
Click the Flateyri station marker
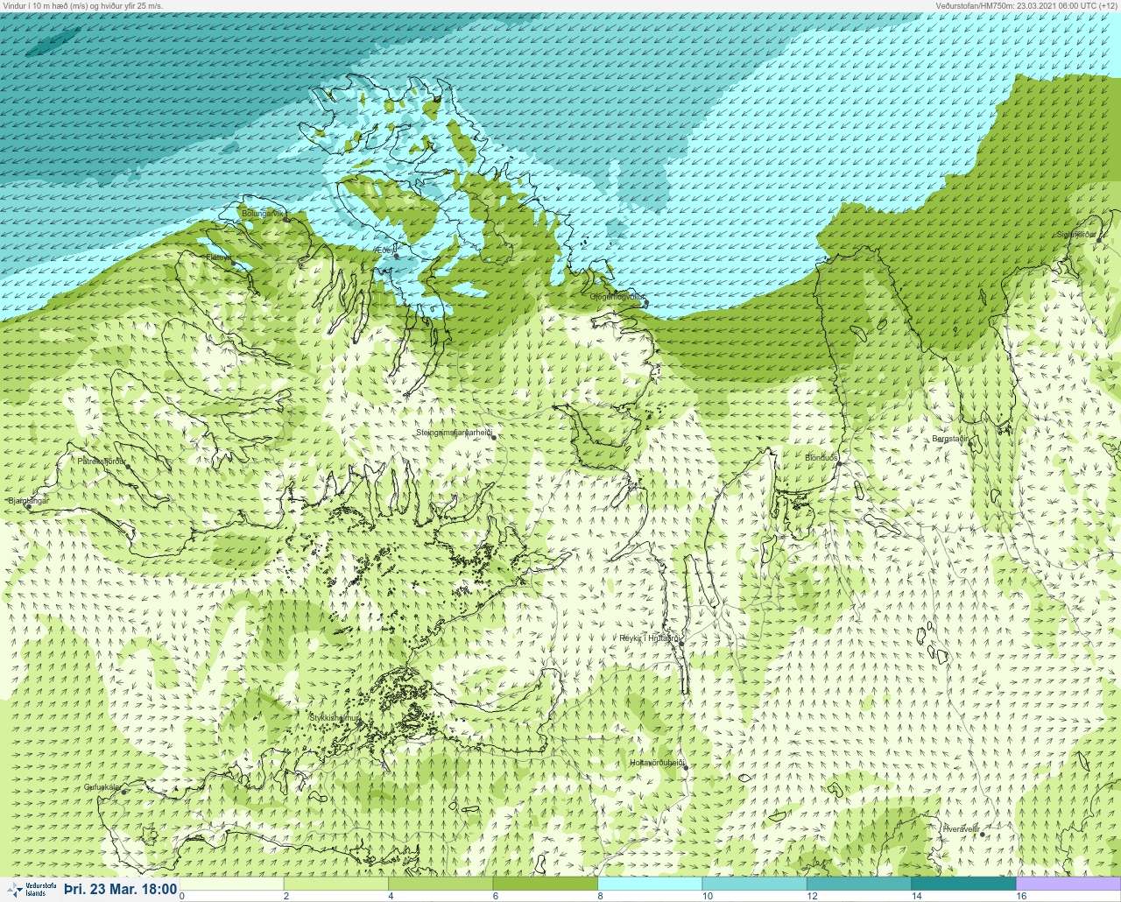click(232, 263)
